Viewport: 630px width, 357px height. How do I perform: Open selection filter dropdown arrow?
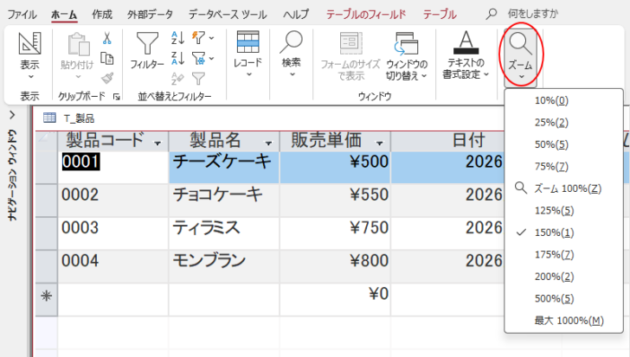212,38
